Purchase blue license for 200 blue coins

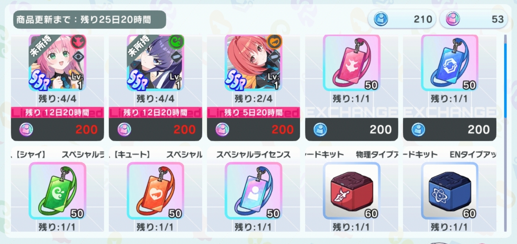[450, 130]
